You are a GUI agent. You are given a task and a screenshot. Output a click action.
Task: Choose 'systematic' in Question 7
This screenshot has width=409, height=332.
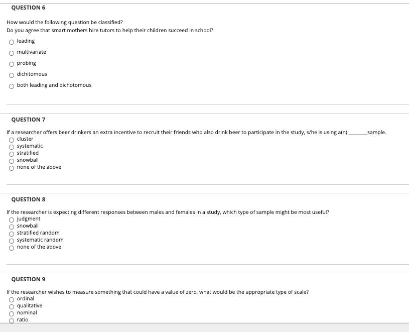click(11, 146)
